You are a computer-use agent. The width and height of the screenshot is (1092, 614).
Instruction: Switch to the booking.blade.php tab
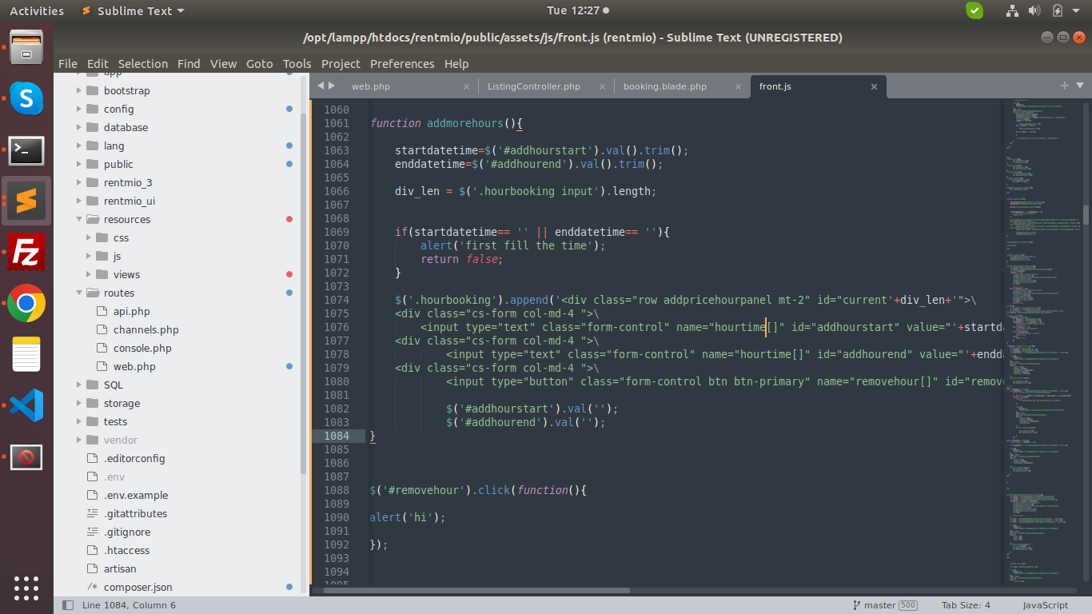click(x=665, y=86)
